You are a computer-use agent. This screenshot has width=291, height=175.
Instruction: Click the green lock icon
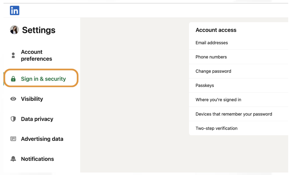pyautogui.click(x=13, y=79)
